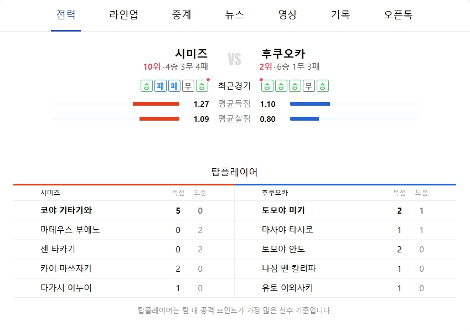Open the 중계 tab
This screenshot has width=470, height=331.
pyautogui.click(x=182, y=15)
